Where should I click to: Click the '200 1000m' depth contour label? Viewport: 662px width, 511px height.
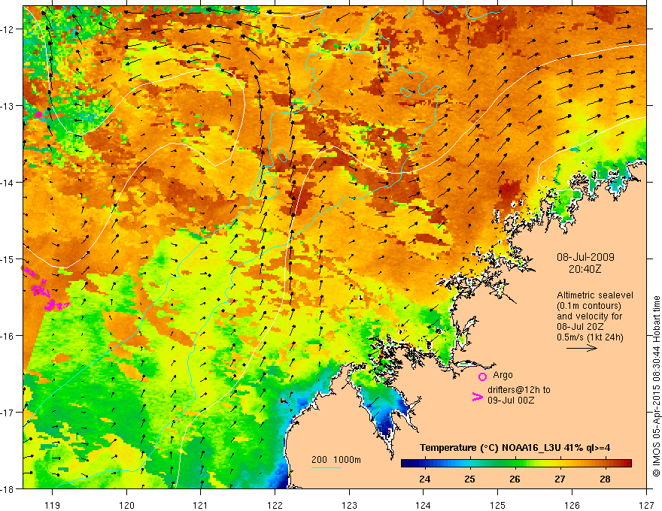tap(336, 460)
